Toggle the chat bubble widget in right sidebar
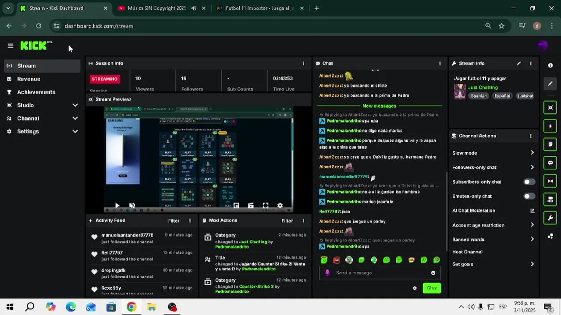Viewport: 561px width, 315px height. pos(550,163)
